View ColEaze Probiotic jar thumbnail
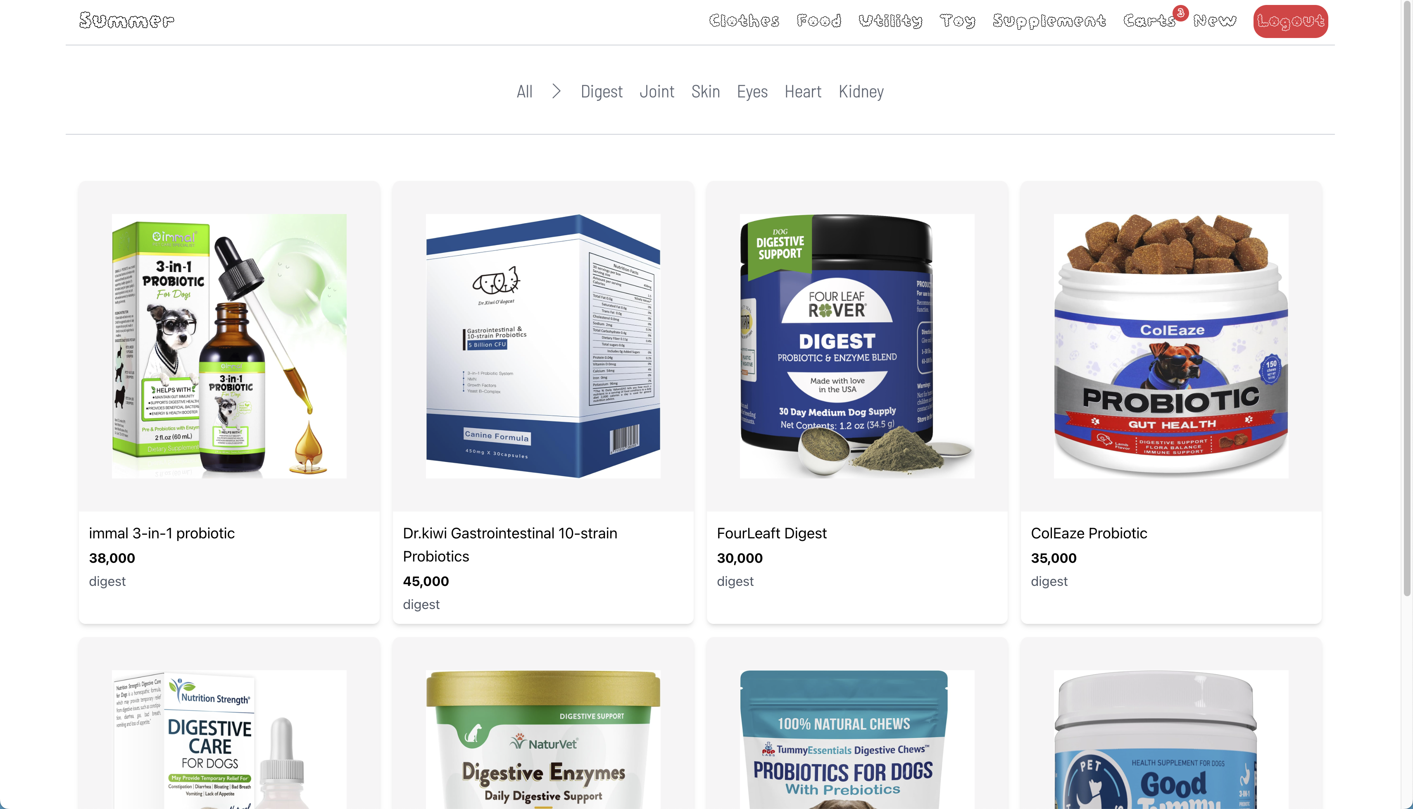 pyautogui.click(x=1171, y=346)
